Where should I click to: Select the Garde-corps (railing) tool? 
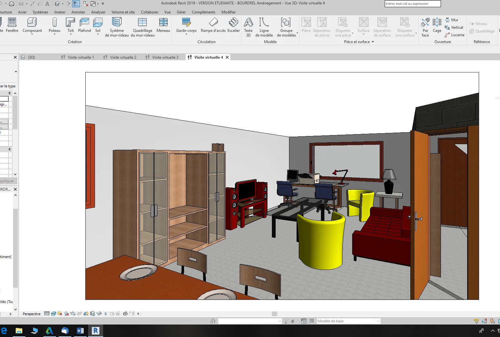[186, 24]
